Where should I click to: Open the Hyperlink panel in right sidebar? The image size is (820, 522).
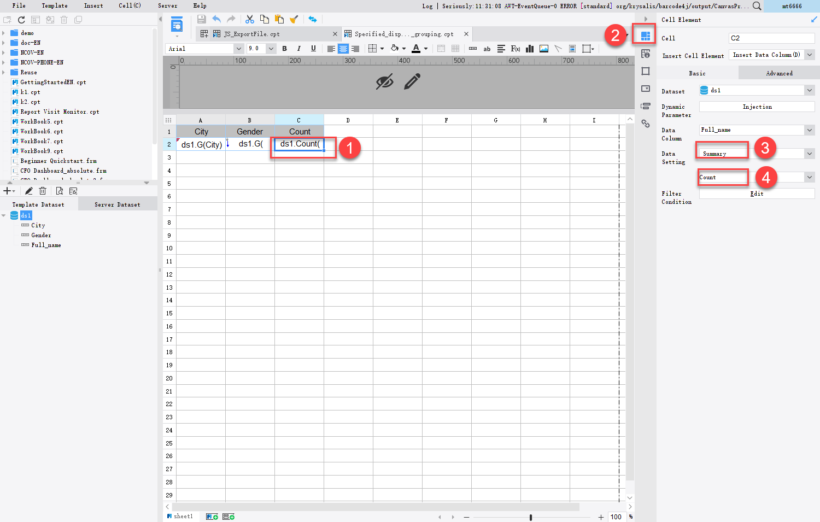[645, 124]
